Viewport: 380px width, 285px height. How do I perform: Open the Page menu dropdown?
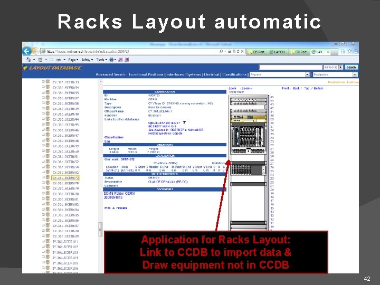(x=73, y=60)
